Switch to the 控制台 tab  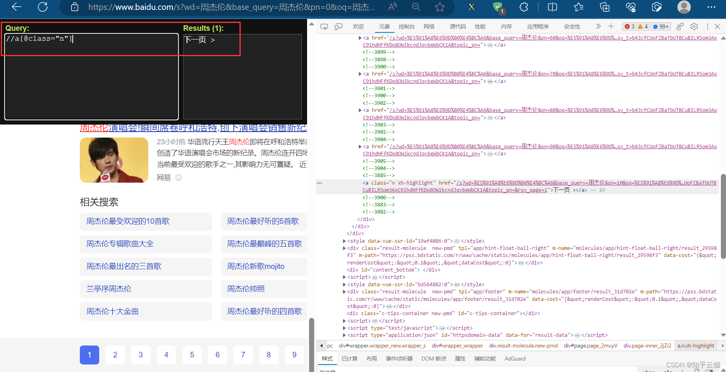pos(407,26)
